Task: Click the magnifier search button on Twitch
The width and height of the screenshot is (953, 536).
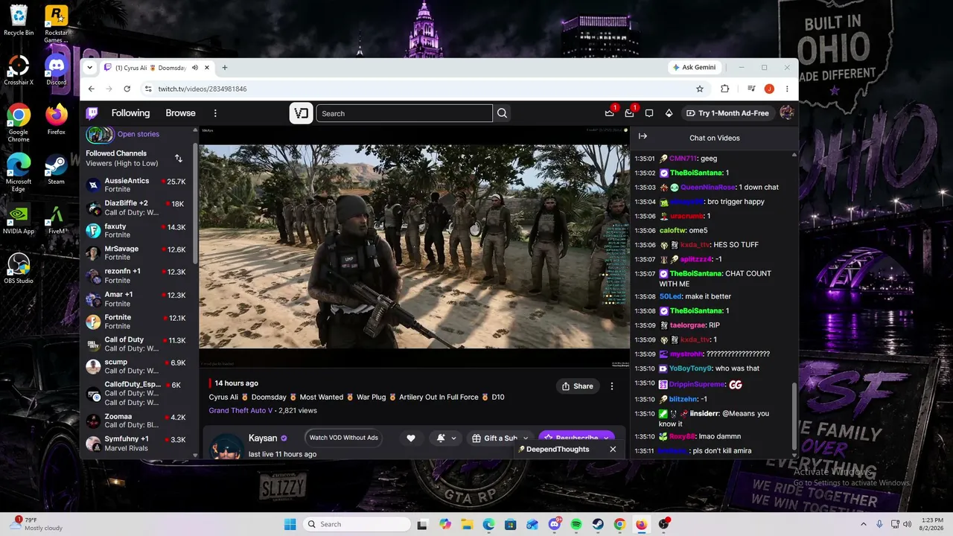Action: click(x=502, y=113)
